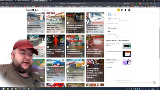Click the 'Посмотреть карму' link
The height and width of the screenshot is (90, 160).
point(113,24)
